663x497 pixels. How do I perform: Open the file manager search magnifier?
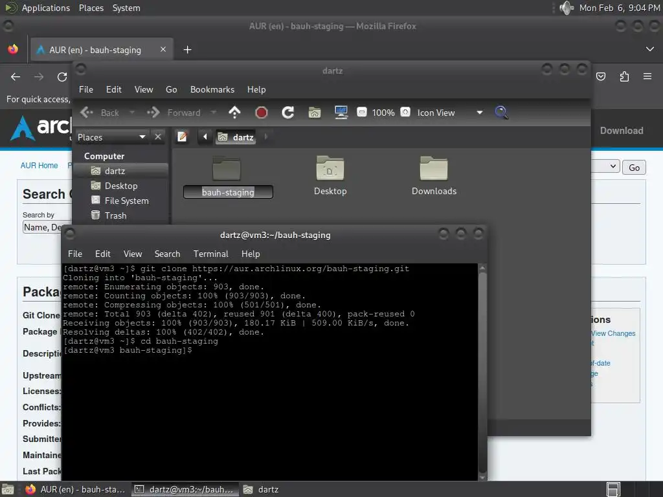tap(501, 113)
